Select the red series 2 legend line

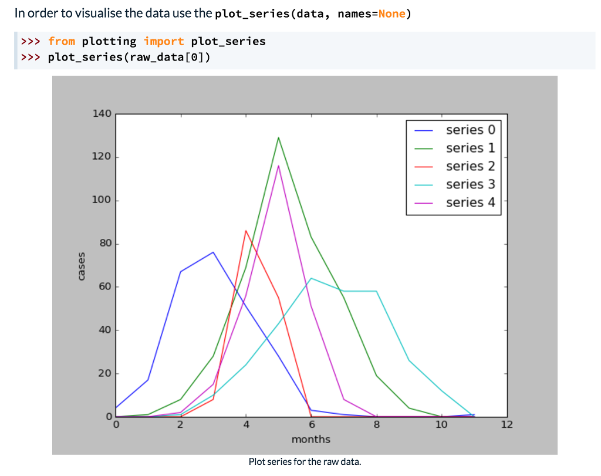coord(424,166)
